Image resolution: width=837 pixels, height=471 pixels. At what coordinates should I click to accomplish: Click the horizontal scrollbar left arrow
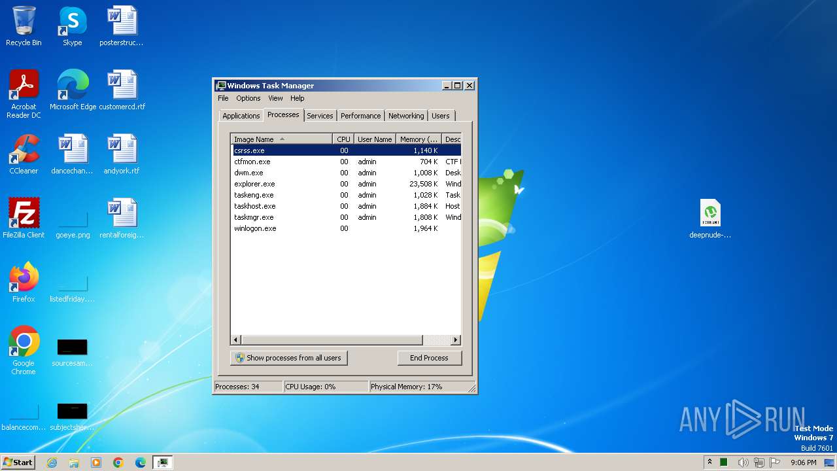pyautogui.click(x=236, y=340)
